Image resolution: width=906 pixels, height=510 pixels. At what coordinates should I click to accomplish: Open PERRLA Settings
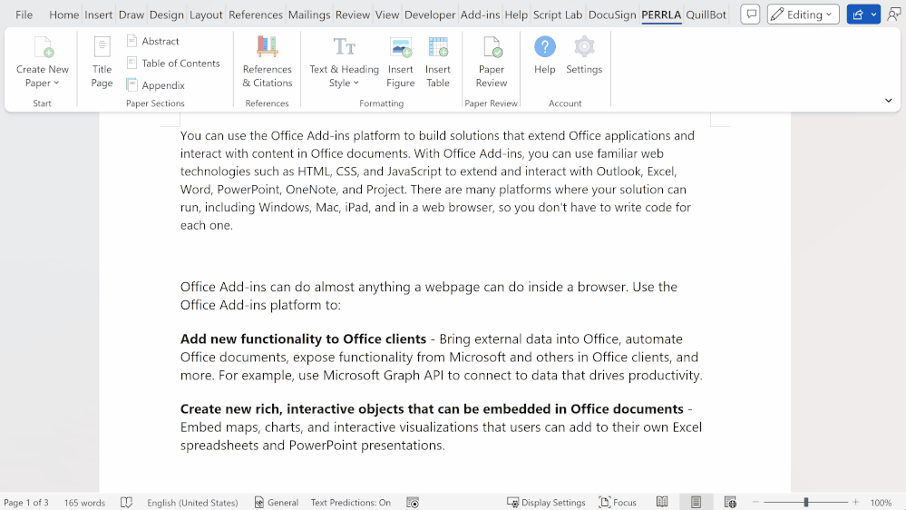pyautogui.click(x=583, y=55)
